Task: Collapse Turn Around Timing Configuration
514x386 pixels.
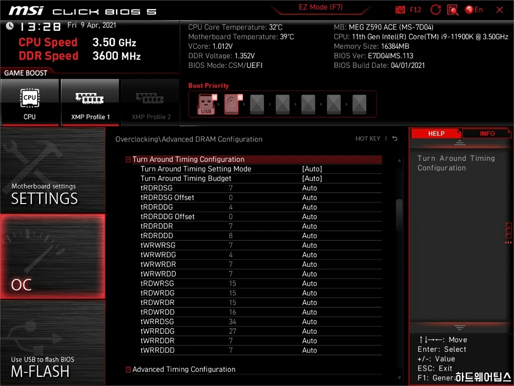Action: [x=128, y=159]
